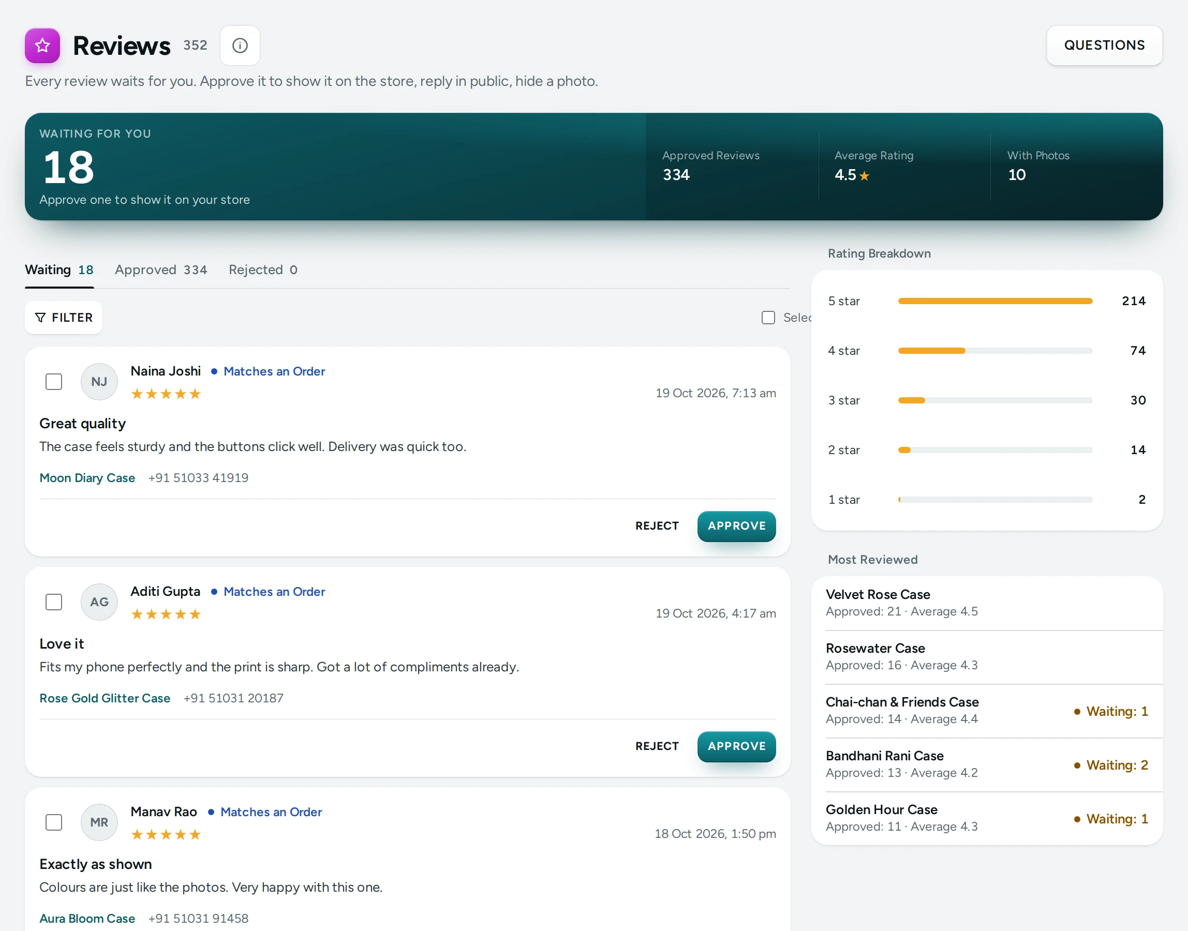Viewport: 1188px width, 931px height.
Task: Click the Average Rating 4.5 star stat
Action: [874, 166]
